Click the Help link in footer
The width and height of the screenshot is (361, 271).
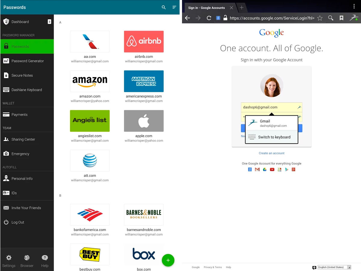point(229,267)
